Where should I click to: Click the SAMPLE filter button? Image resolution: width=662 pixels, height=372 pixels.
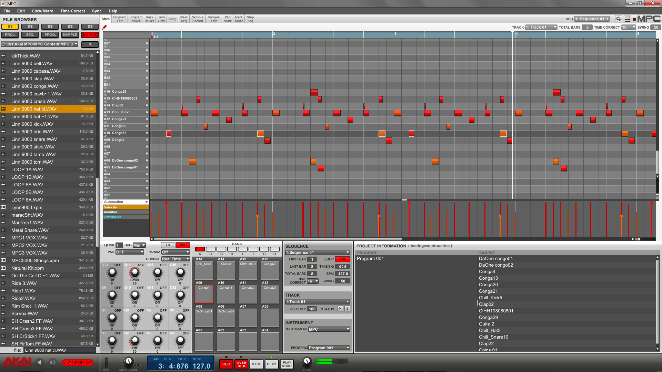(70, 35)
